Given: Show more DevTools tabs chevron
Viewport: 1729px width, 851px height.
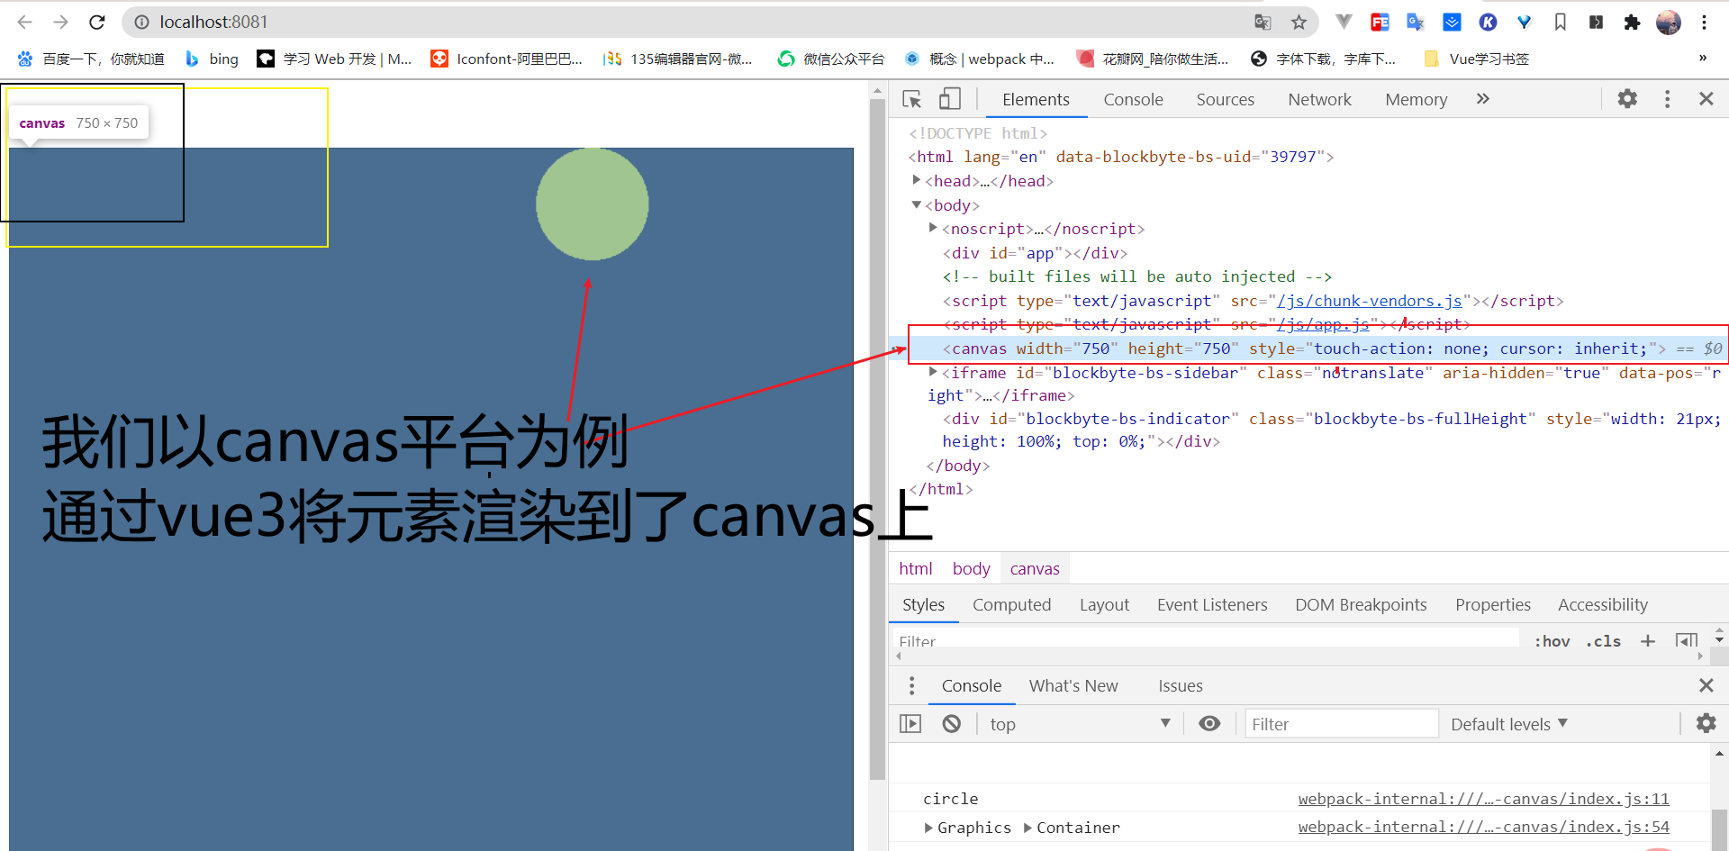Looking at the screenshot, I should pos(1483,99).
